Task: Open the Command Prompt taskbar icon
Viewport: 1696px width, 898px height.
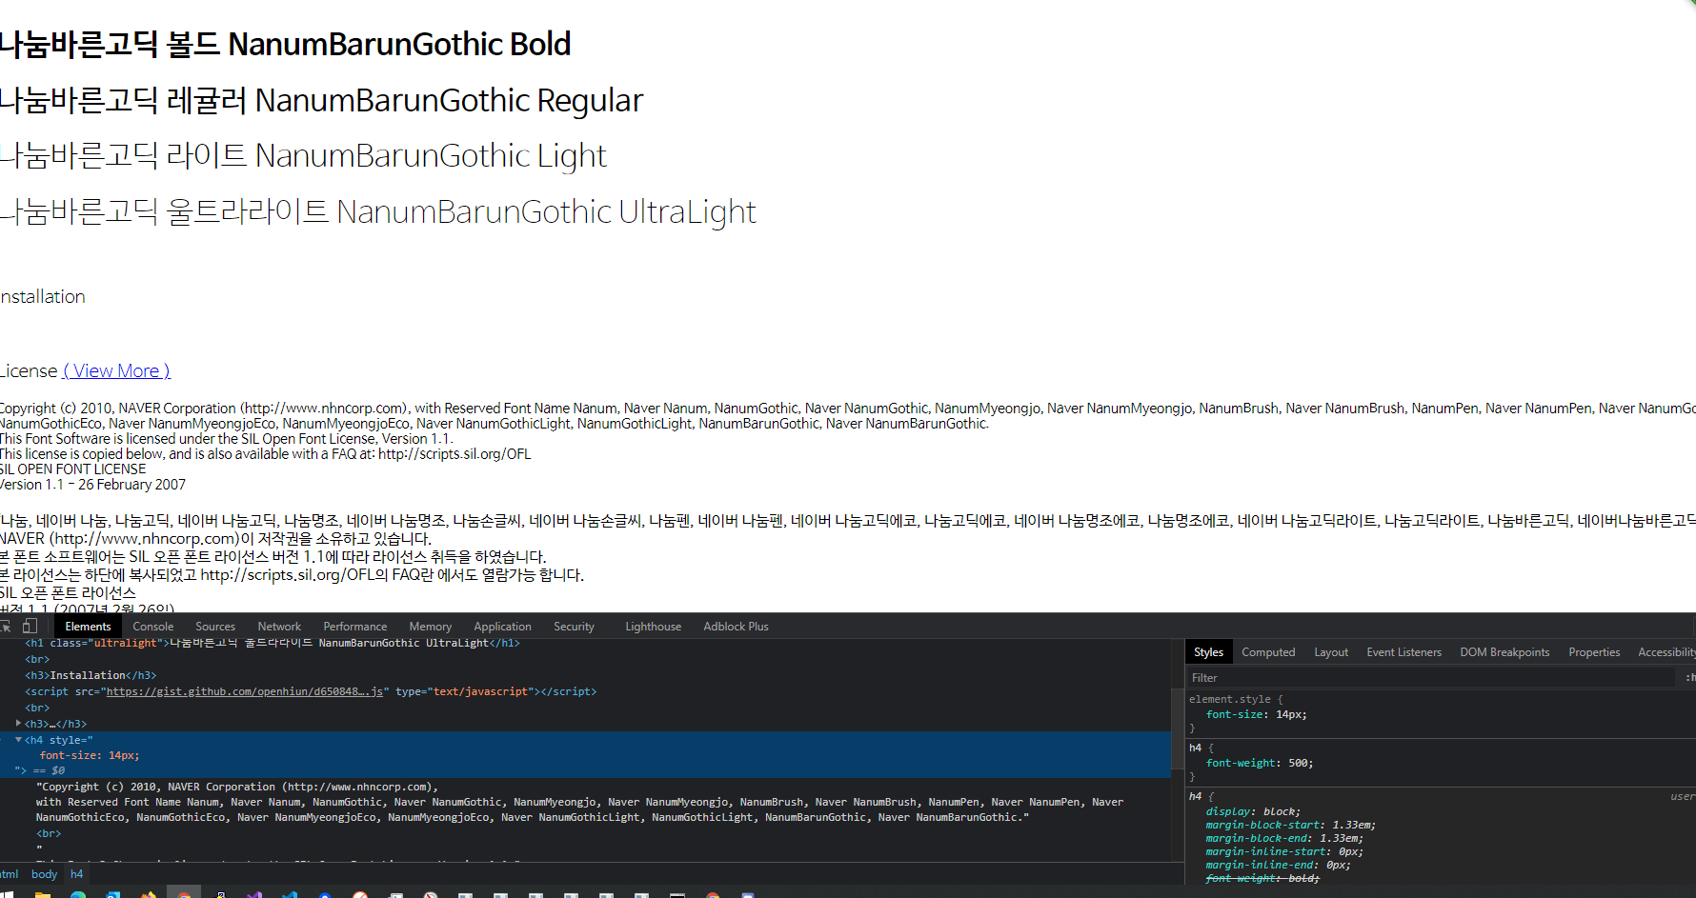Action: 677,893
